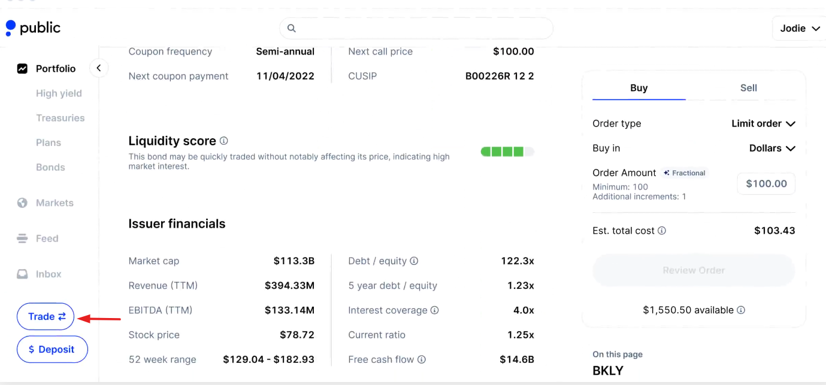Select the Buy tab
Screen dimensions: 826x385
(639, 88)
